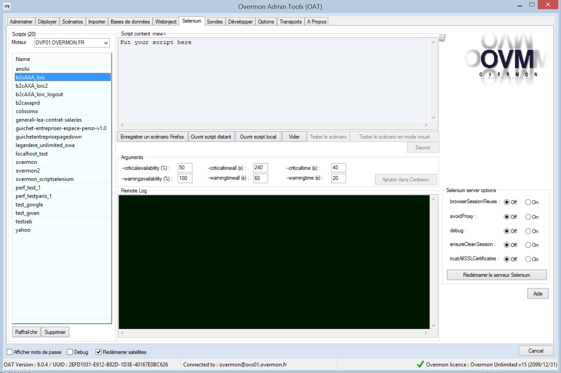Click Remote Log horizontal scroll left arrow
The image size is (561, 373).
point(122,333)
